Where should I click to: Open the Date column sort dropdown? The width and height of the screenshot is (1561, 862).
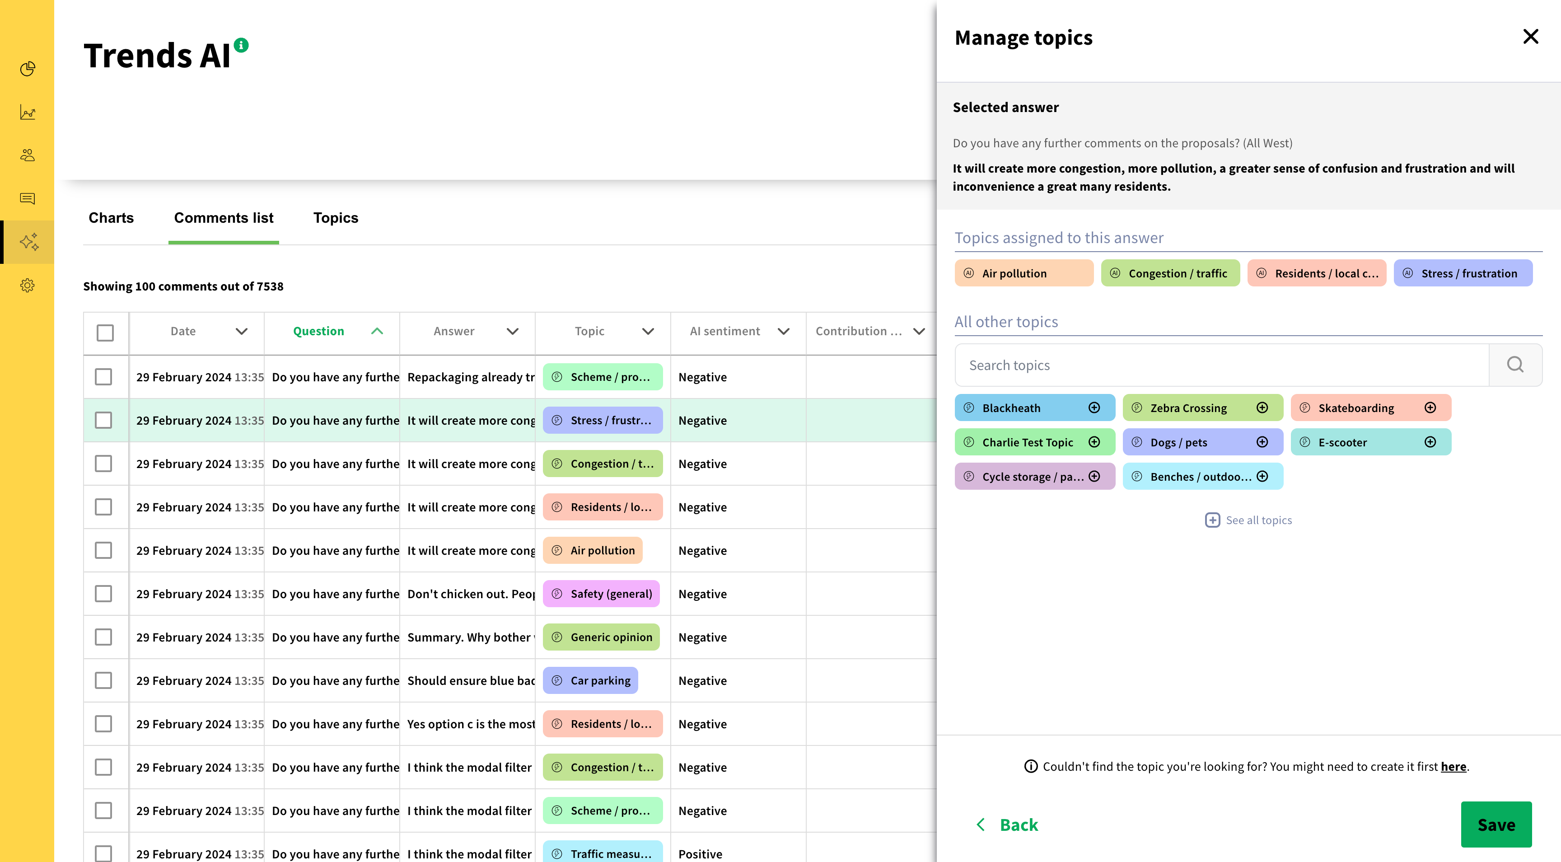[x=241, y=332]
